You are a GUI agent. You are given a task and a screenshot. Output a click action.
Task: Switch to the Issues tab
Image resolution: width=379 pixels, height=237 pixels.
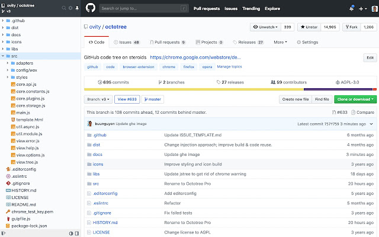(126, 43)
